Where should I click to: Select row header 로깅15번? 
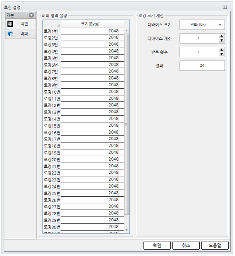[x=52, y=126]
